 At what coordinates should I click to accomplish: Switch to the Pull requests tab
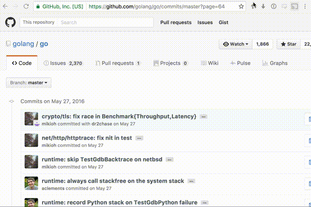coord(118,63)
